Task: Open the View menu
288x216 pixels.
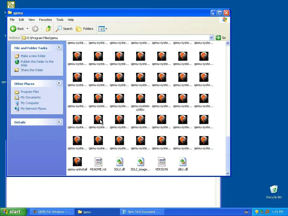Action: click(x=31, y=20)
